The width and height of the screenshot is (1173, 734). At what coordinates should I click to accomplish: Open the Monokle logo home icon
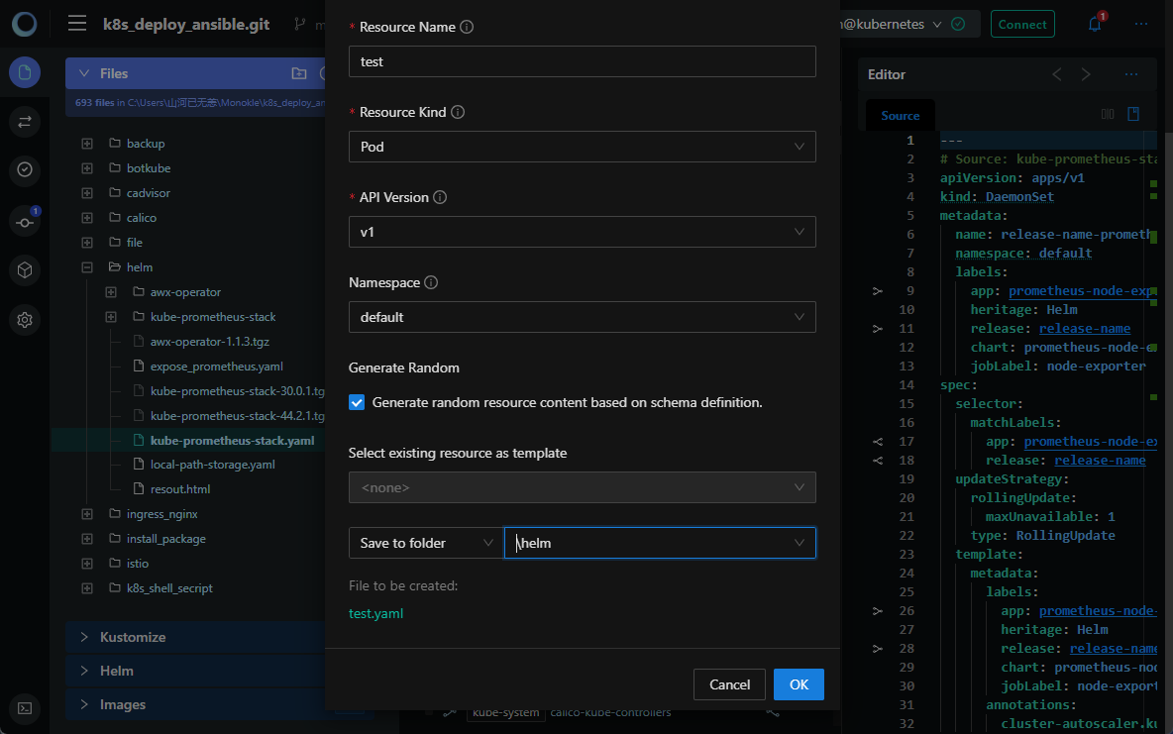pyautogui.click(x=25, y=24)
